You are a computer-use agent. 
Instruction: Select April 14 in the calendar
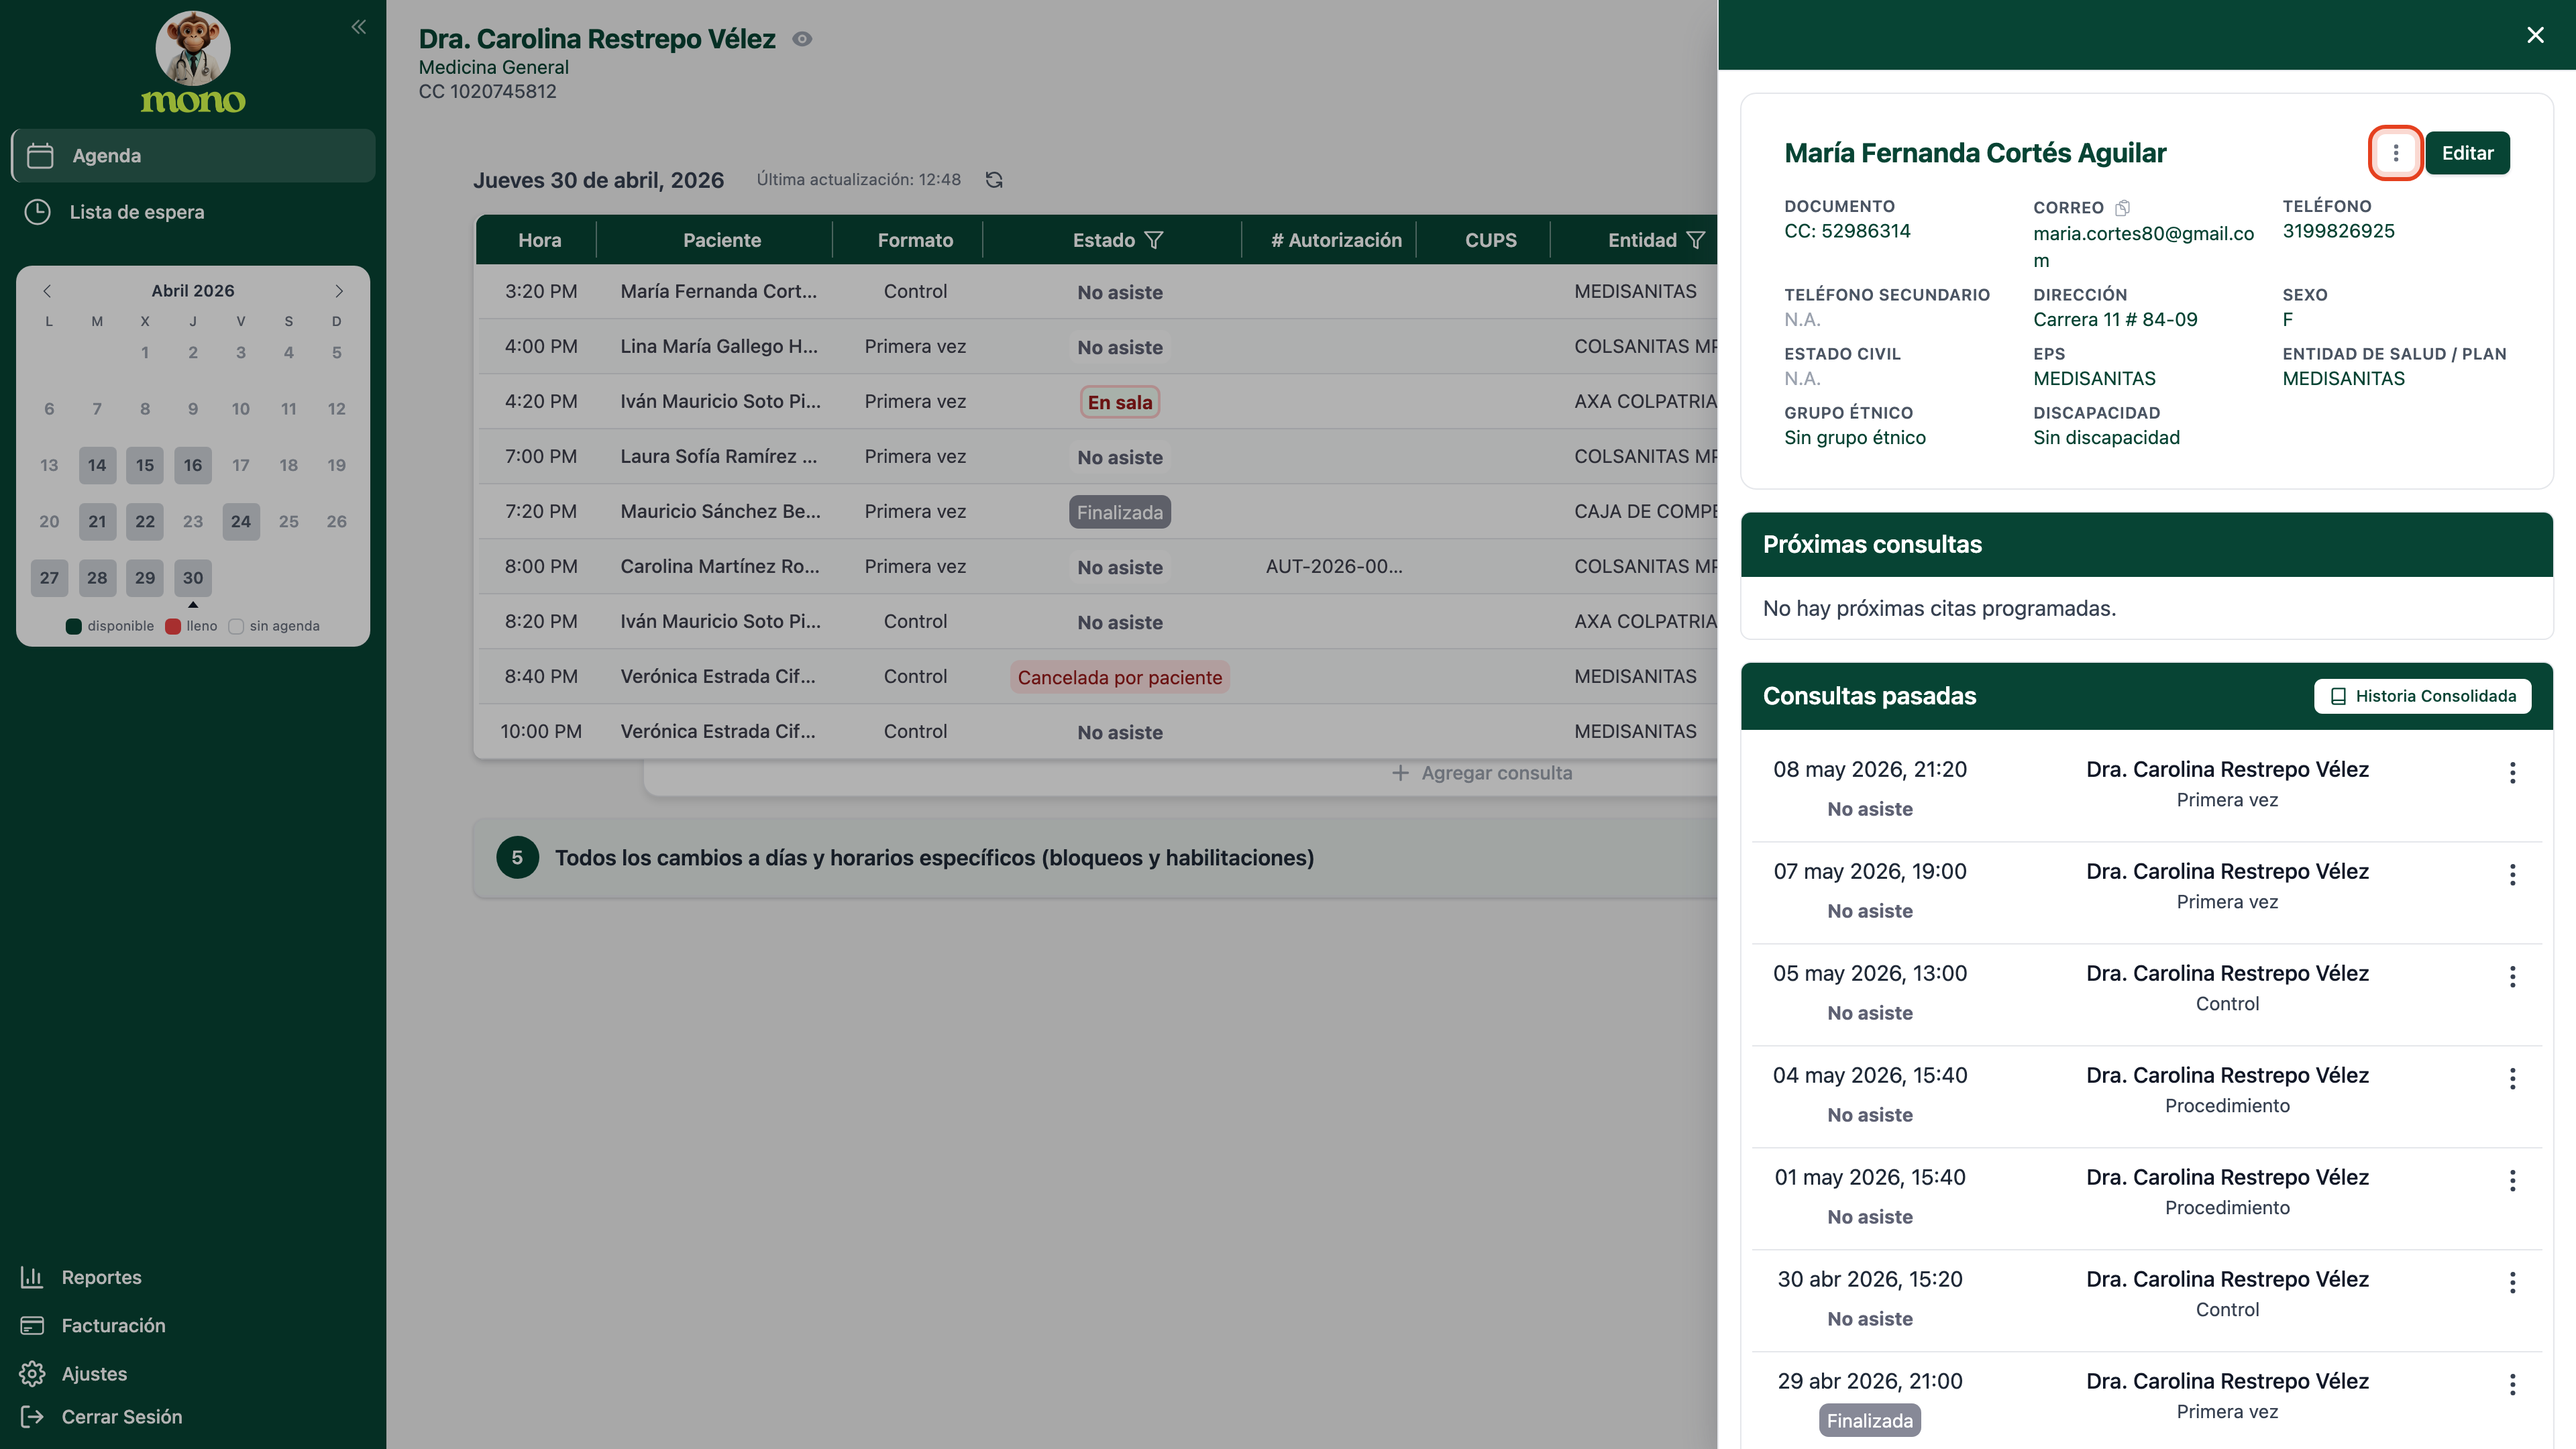click(x=97, y=465)
